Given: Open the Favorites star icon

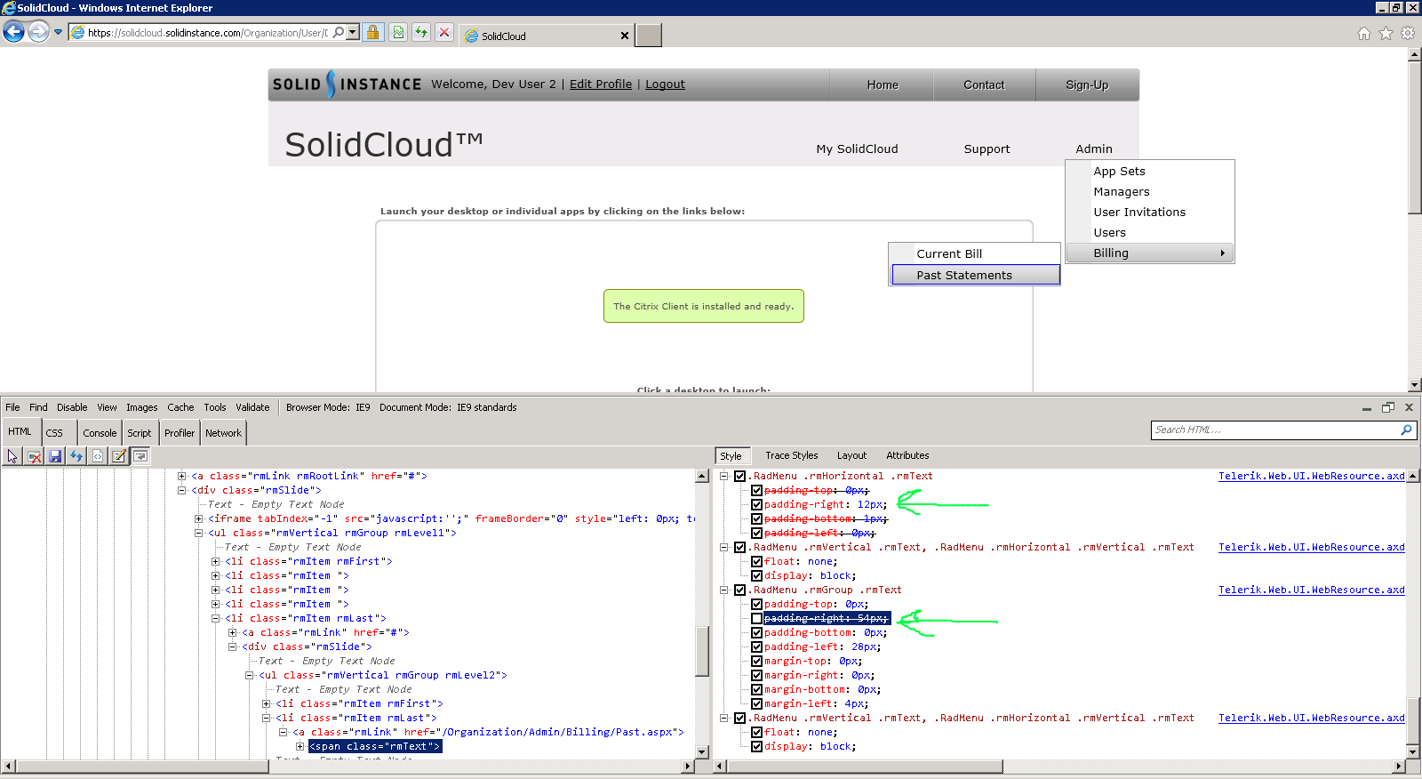Looking at the screenshot, I should coord(1386,34).
